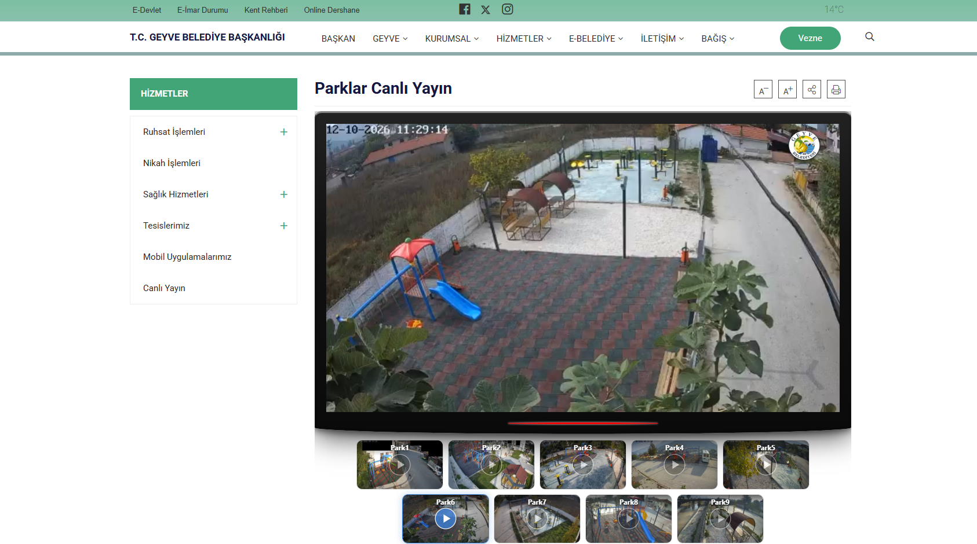The width and height of the screenshot is (977, 544).
Task: Expand Ruhsat İşlemleri with plus icon
Action: (x=284, y=132)
